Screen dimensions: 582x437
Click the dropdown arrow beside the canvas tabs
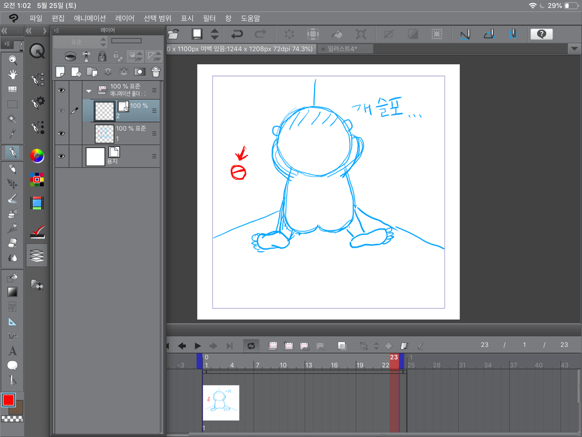573,48
